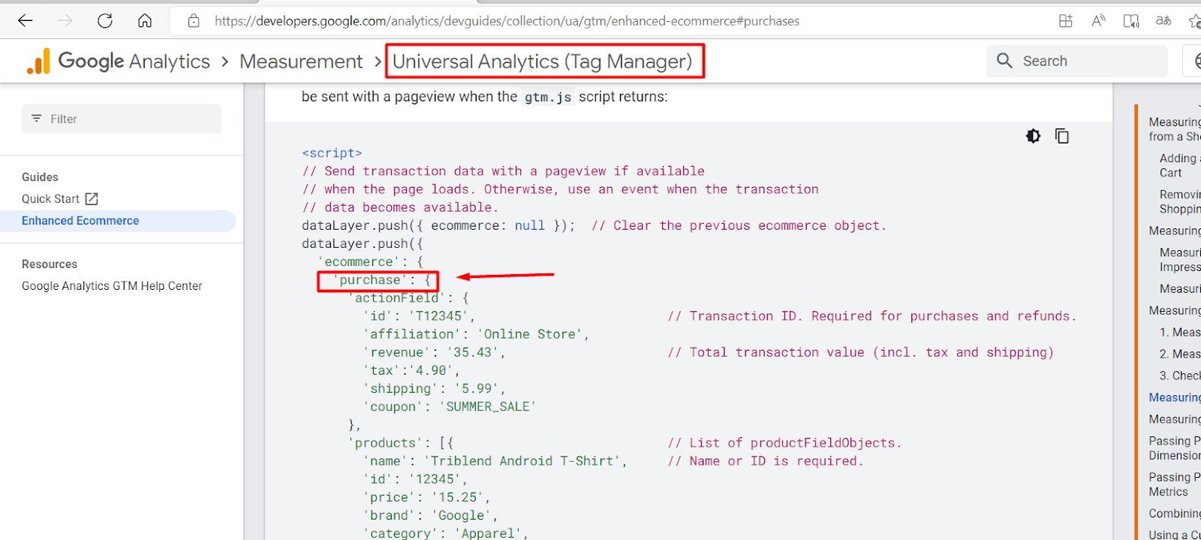
Task: Open Google Analytics GTM Help Center link
Action: [x=112, y=286]
